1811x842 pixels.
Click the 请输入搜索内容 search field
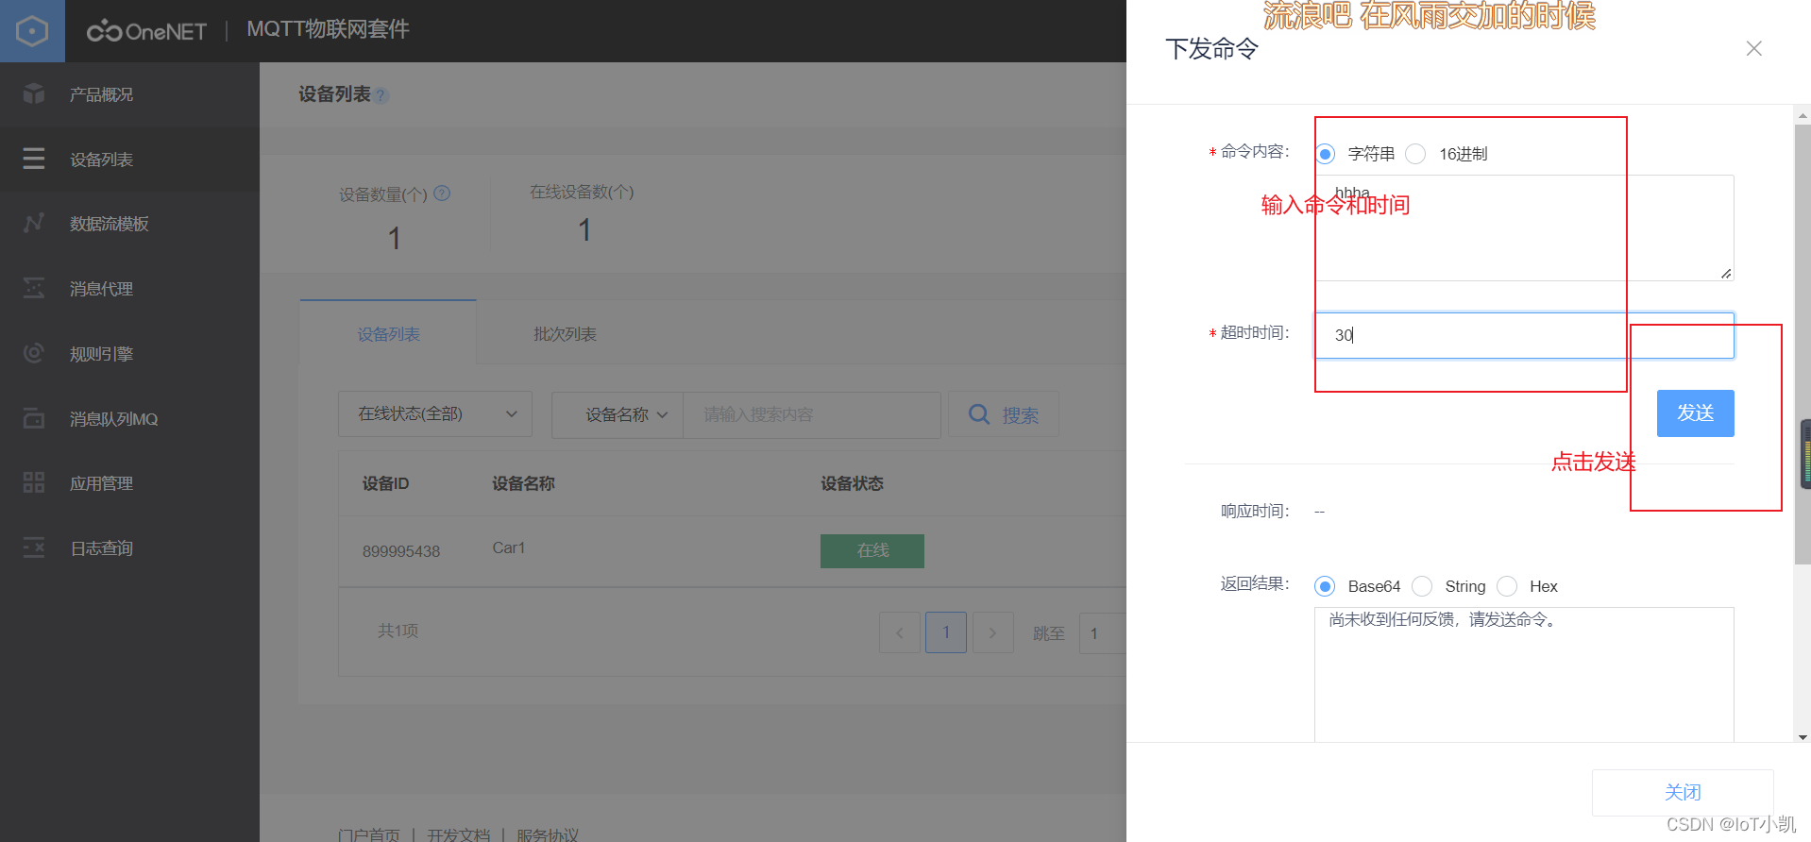click(x=812, y=414)
